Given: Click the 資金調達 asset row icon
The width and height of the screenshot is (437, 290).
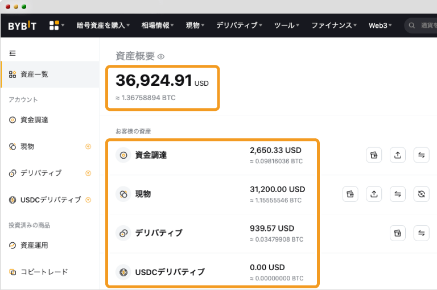Looking at the screenshot, I should point(123,155).
